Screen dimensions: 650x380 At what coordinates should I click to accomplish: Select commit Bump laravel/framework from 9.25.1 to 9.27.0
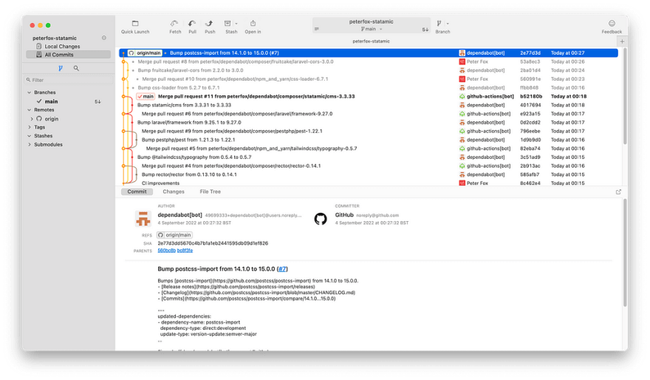[x=369, y=123]
